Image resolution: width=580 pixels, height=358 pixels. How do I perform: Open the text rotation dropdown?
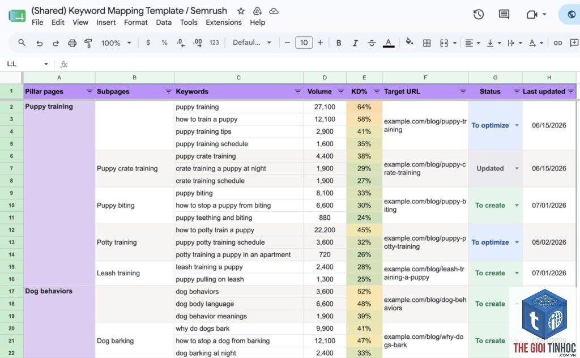pyautogui.click(x=536, y=43)
